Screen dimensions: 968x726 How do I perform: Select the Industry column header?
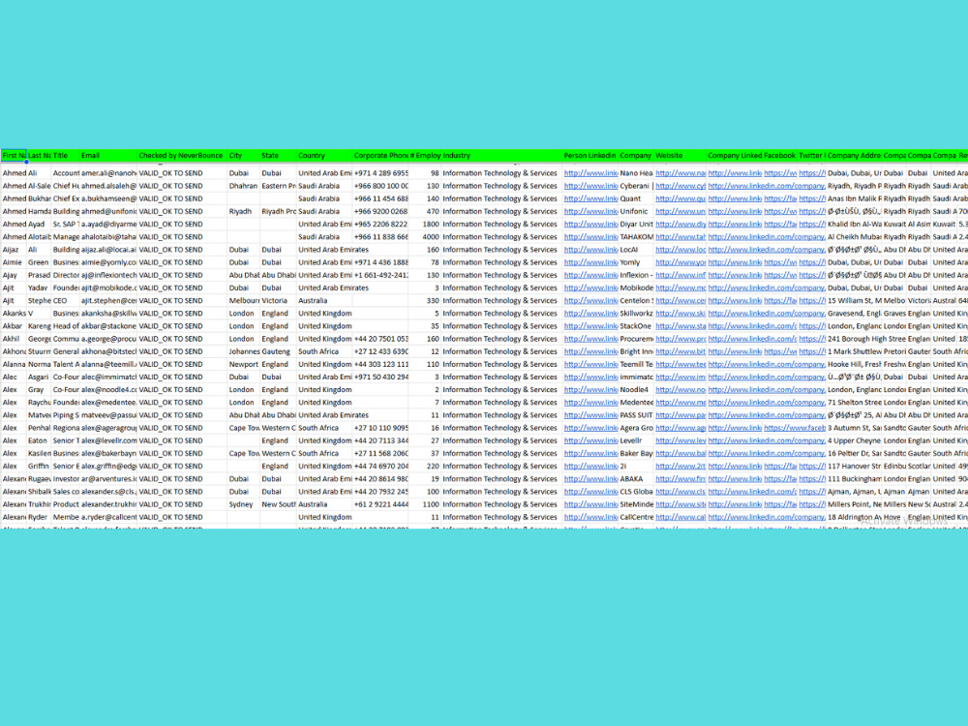click(x=501, y=156)
